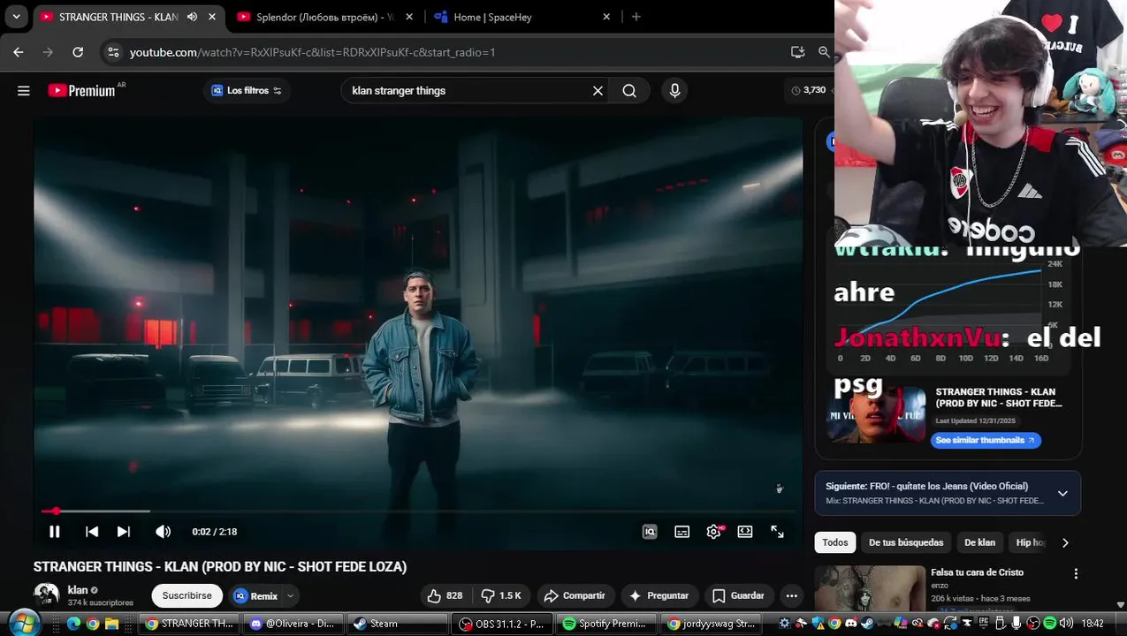The height and width of the screenshot is (636, 1127).
Task: Run search with the magnifier button
Action: point(629,90)
